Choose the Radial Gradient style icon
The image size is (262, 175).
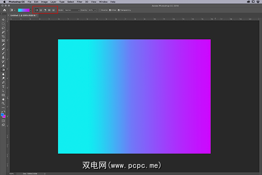(41, 10)
